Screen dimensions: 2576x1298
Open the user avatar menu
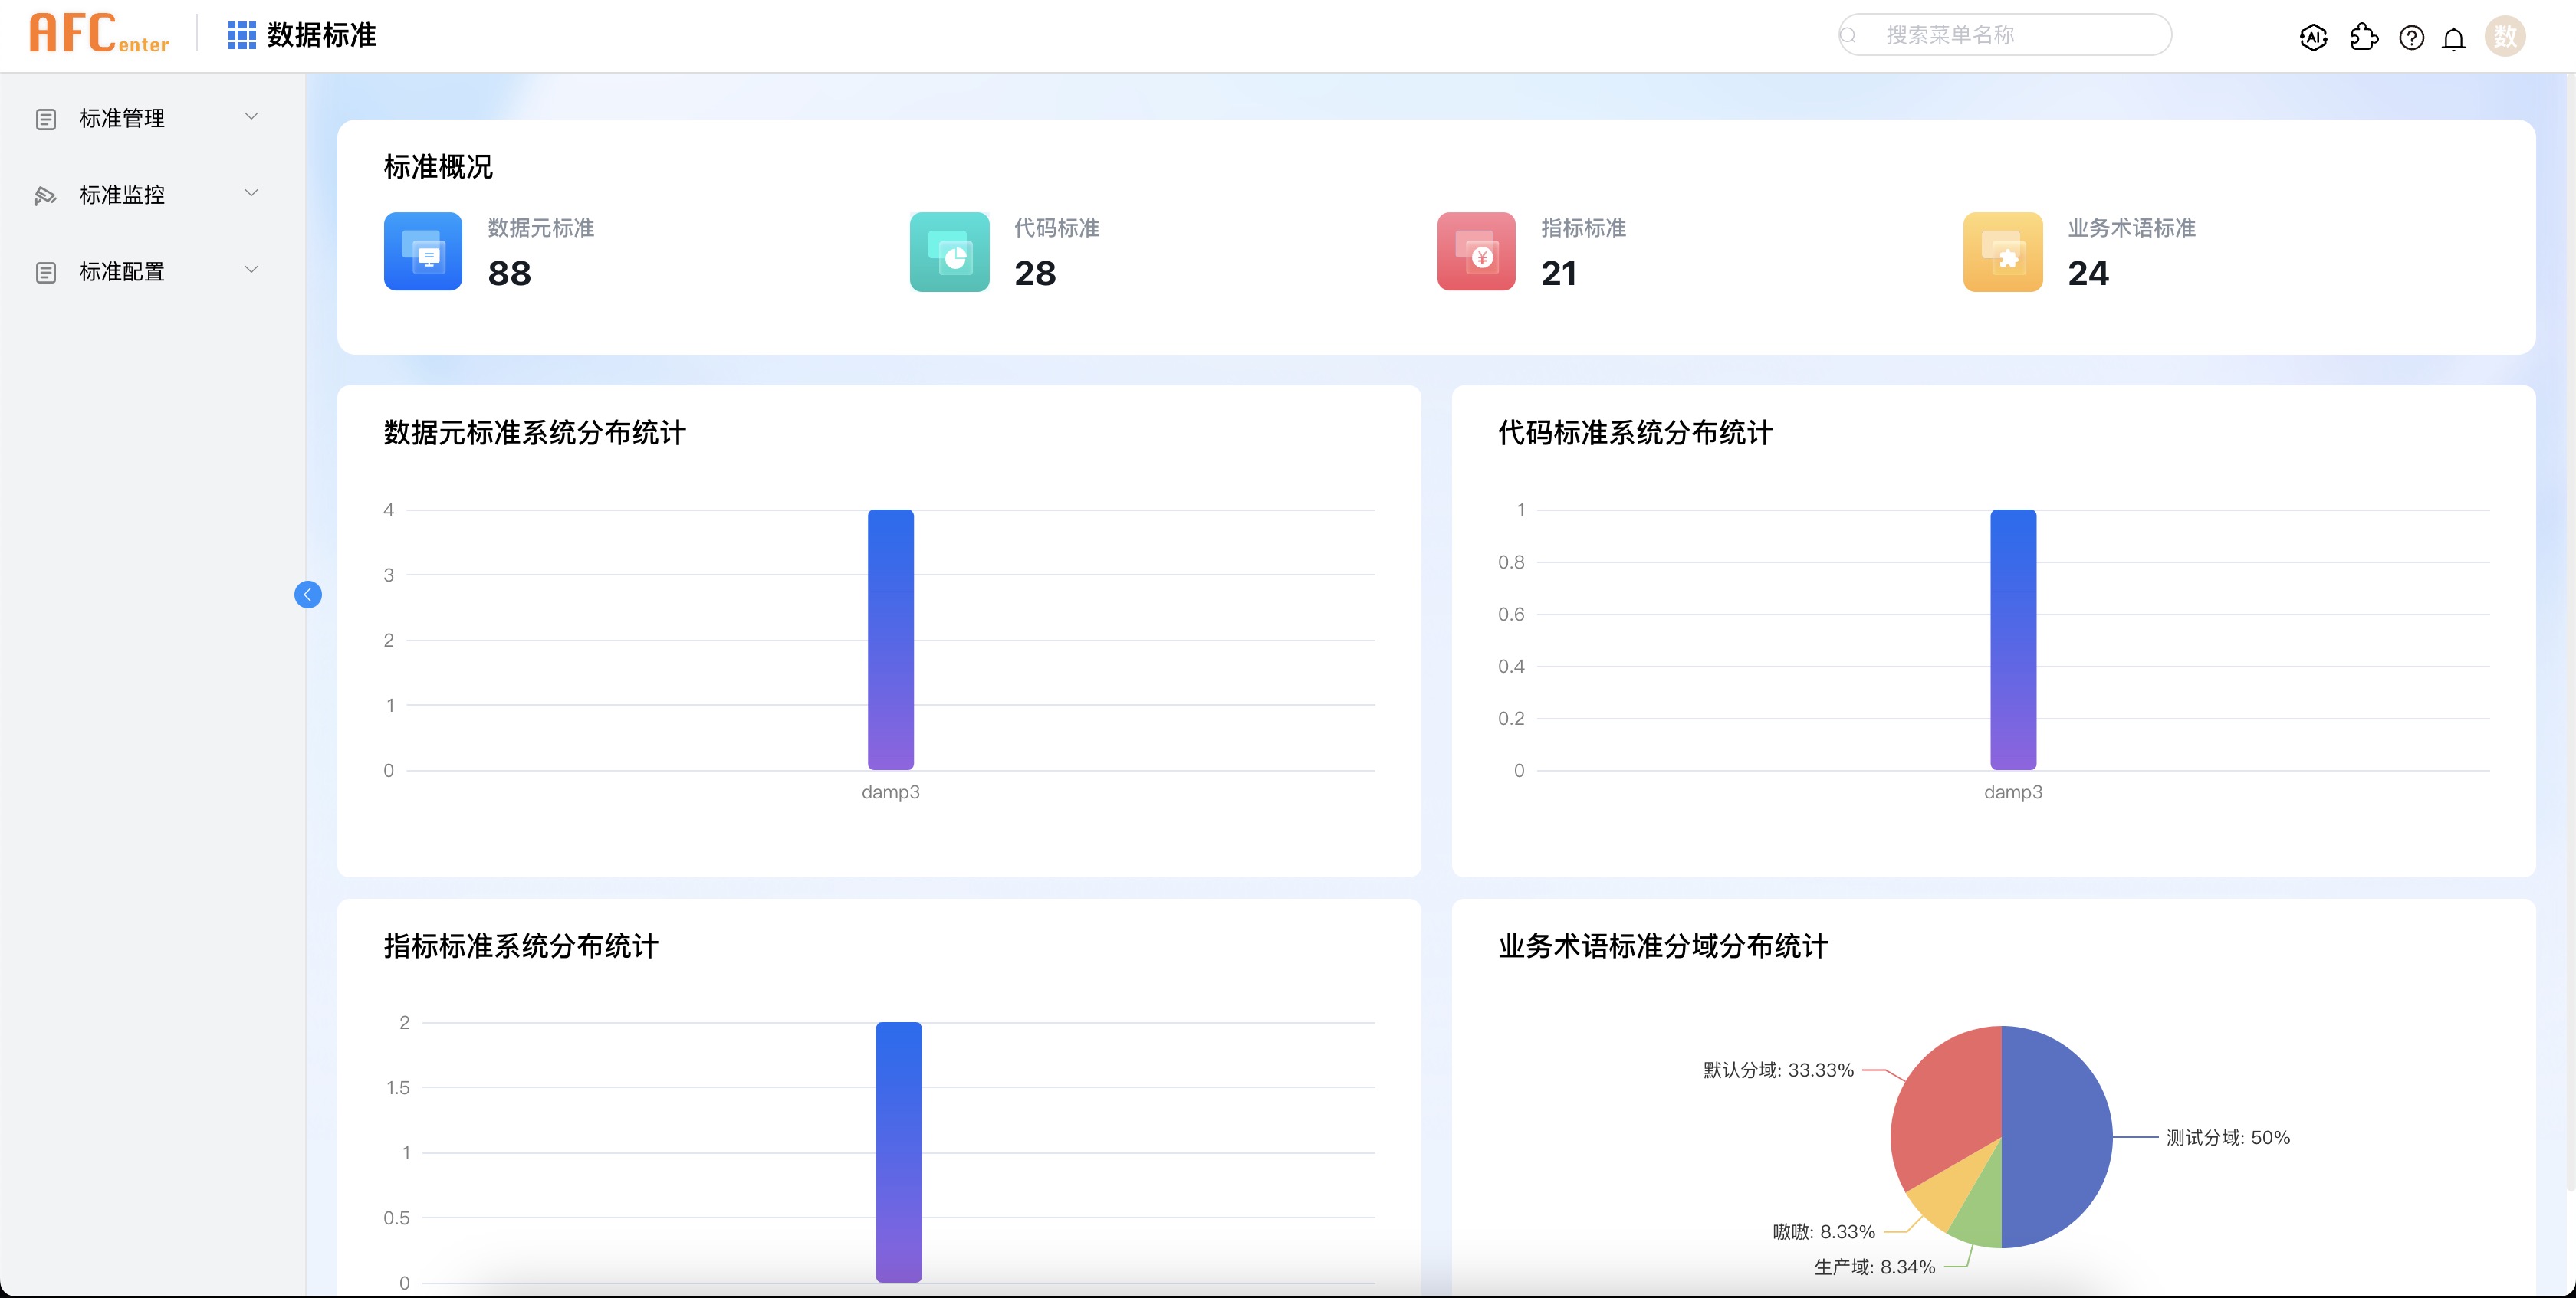2504,37
